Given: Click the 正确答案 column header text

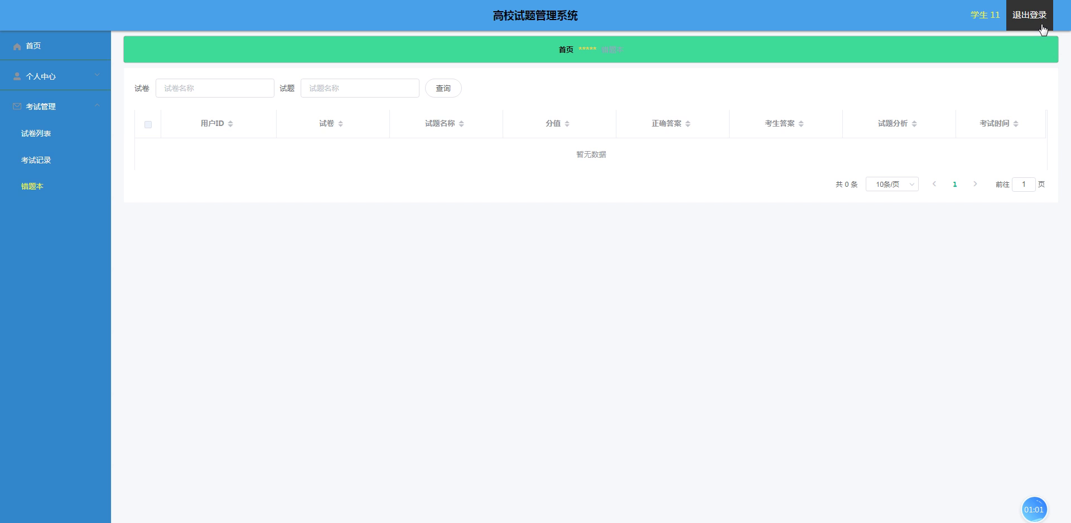Looking at the screenshot, I should 667,123.
